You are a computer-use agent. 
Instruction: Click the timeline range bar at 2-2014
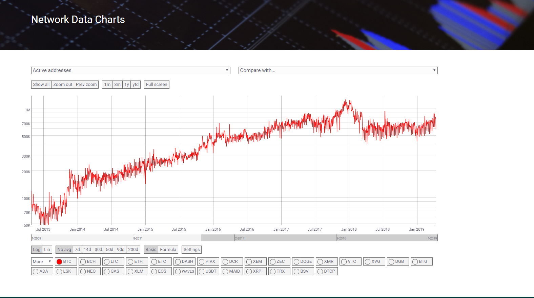click(240, 238)
